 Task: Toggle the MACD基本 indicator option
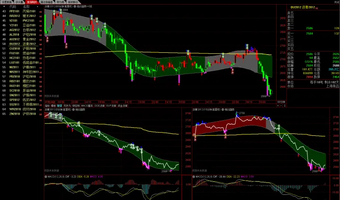click(87, 106)
